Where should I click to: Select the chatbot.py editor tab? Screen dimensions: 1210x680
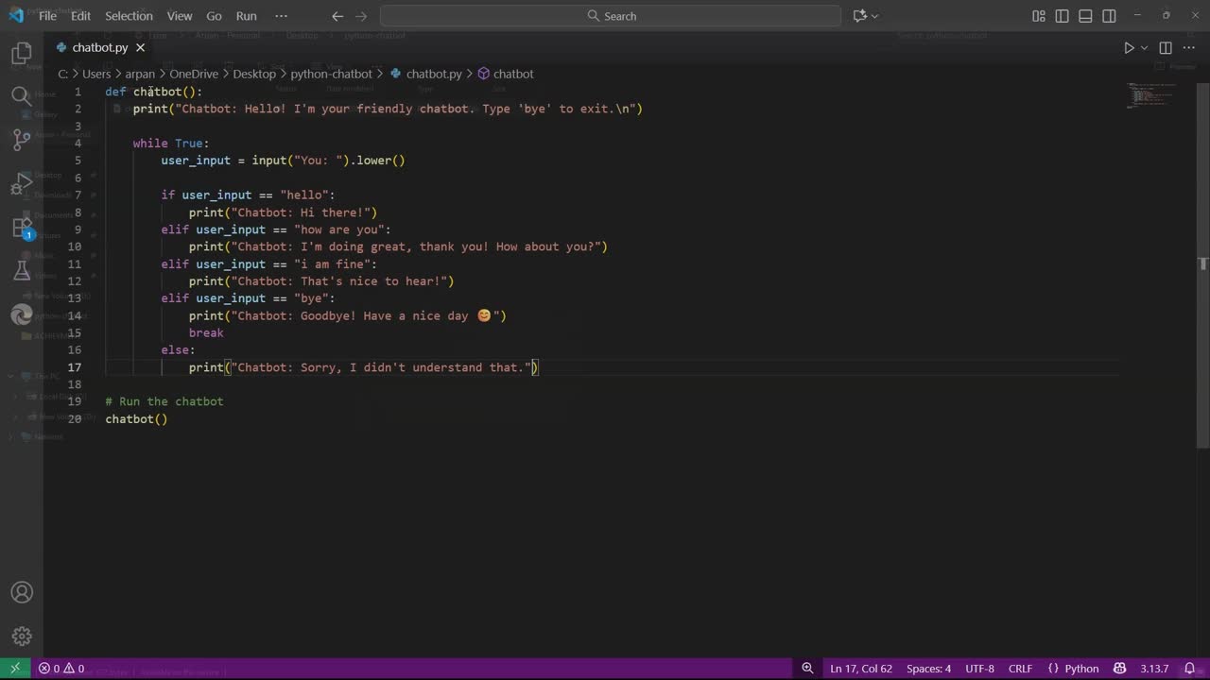click(99, 47)
